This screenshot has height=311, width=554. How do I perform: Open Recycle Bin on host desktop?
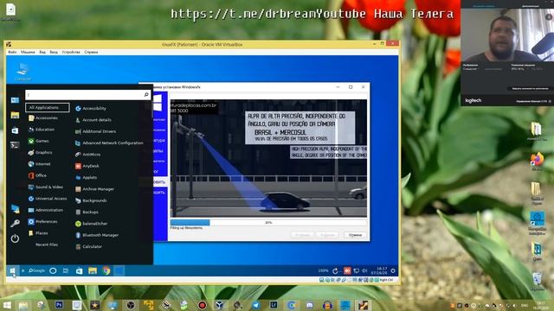click(537, 281)
